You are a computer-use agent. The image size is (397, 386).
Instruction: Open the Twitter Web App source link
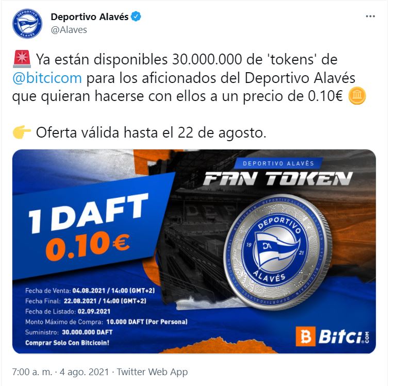click(x=152, y=372)
